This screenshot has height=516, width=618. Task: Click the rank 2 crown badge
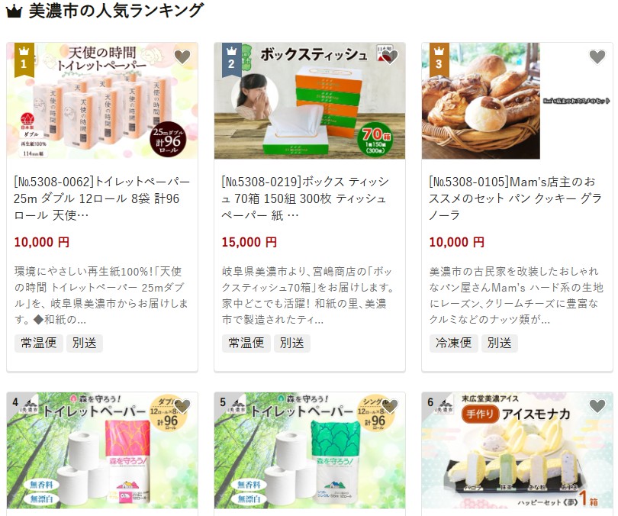tap(231, 60)
